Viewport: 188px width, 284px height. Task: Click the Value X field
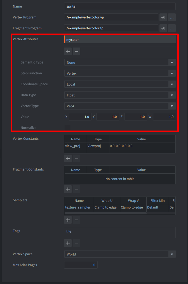coord(80,117)
